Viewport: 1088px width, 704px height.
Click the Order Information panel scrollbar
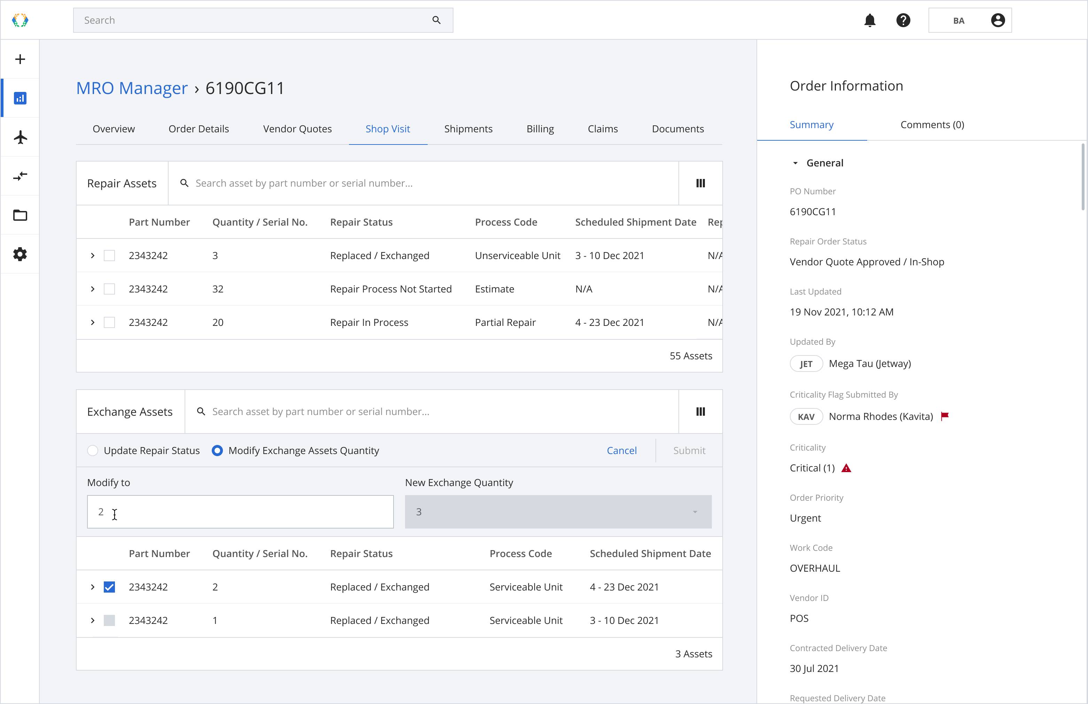click(1082, 177)
